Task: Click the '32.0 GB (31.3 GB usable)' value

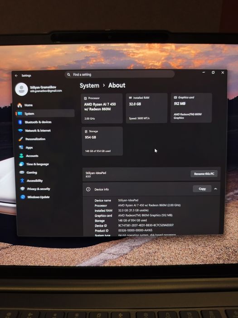Action: click(x=133, y=210)
